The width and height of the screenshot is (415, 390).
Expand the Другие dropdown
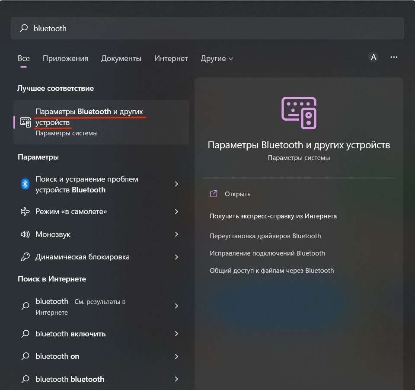(217, 58)
